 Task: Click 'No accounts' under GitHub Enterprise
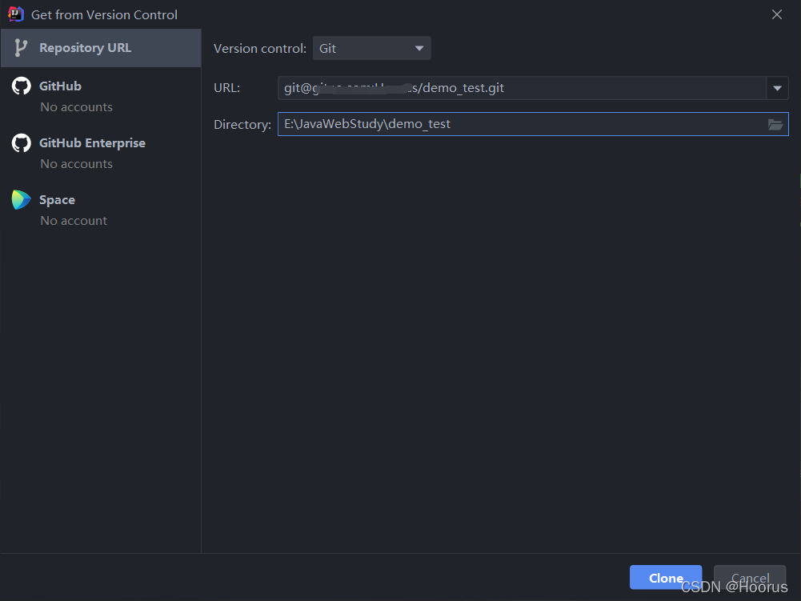click(x=77, y=164)
